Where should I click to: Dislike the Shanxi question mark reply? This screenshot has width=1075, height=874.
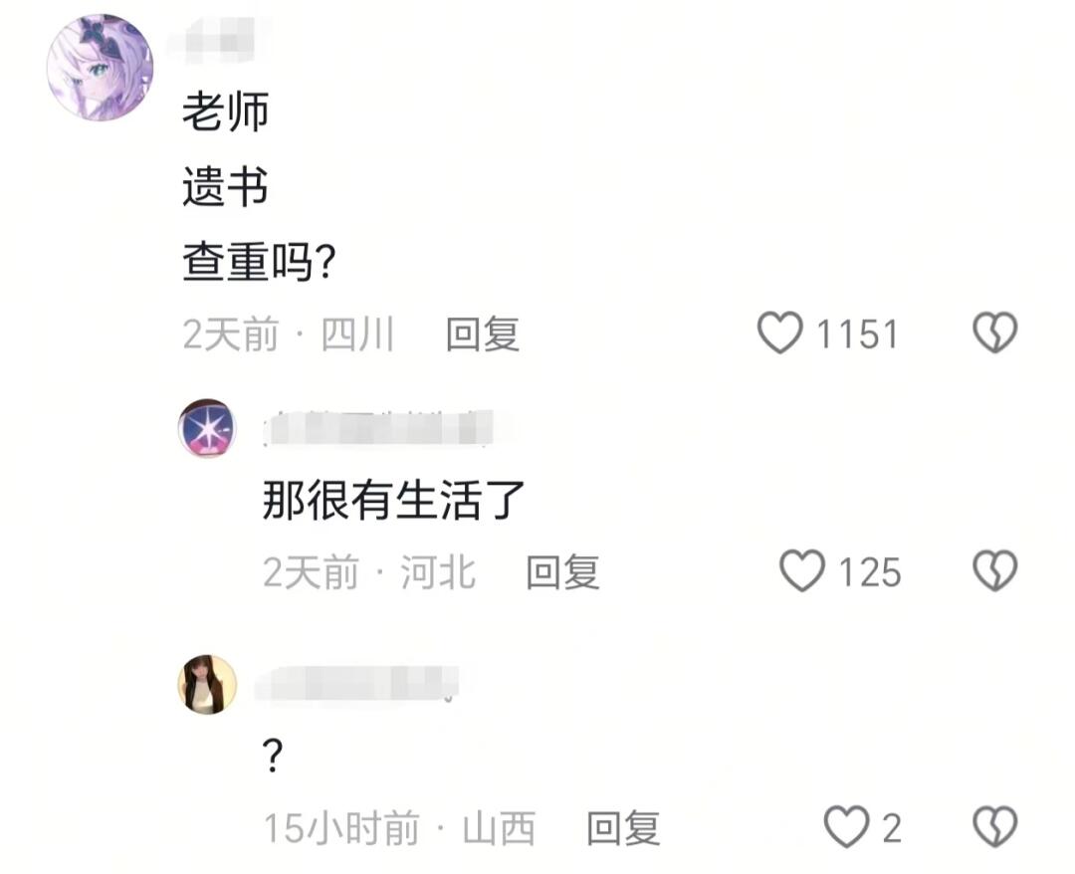coord(994,826)
